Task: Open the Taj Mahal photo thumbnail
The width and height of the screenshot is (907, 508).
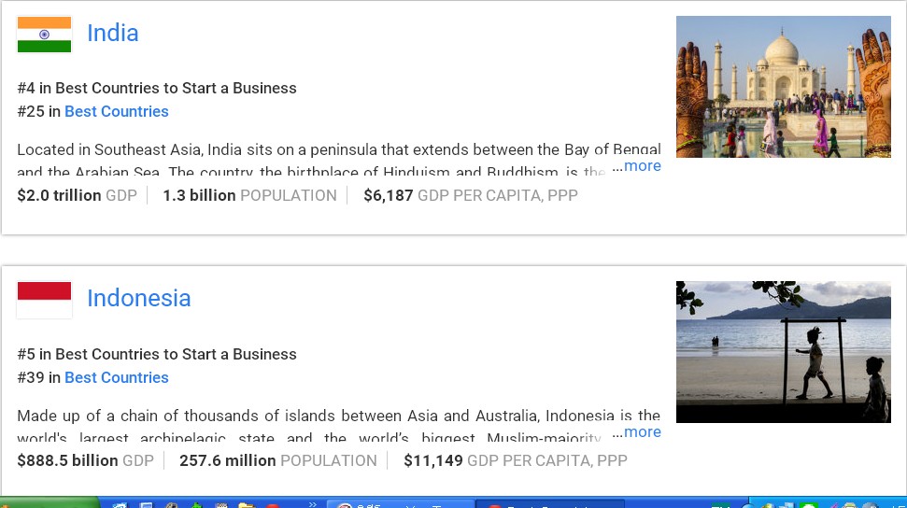Action: pos(783,87)
